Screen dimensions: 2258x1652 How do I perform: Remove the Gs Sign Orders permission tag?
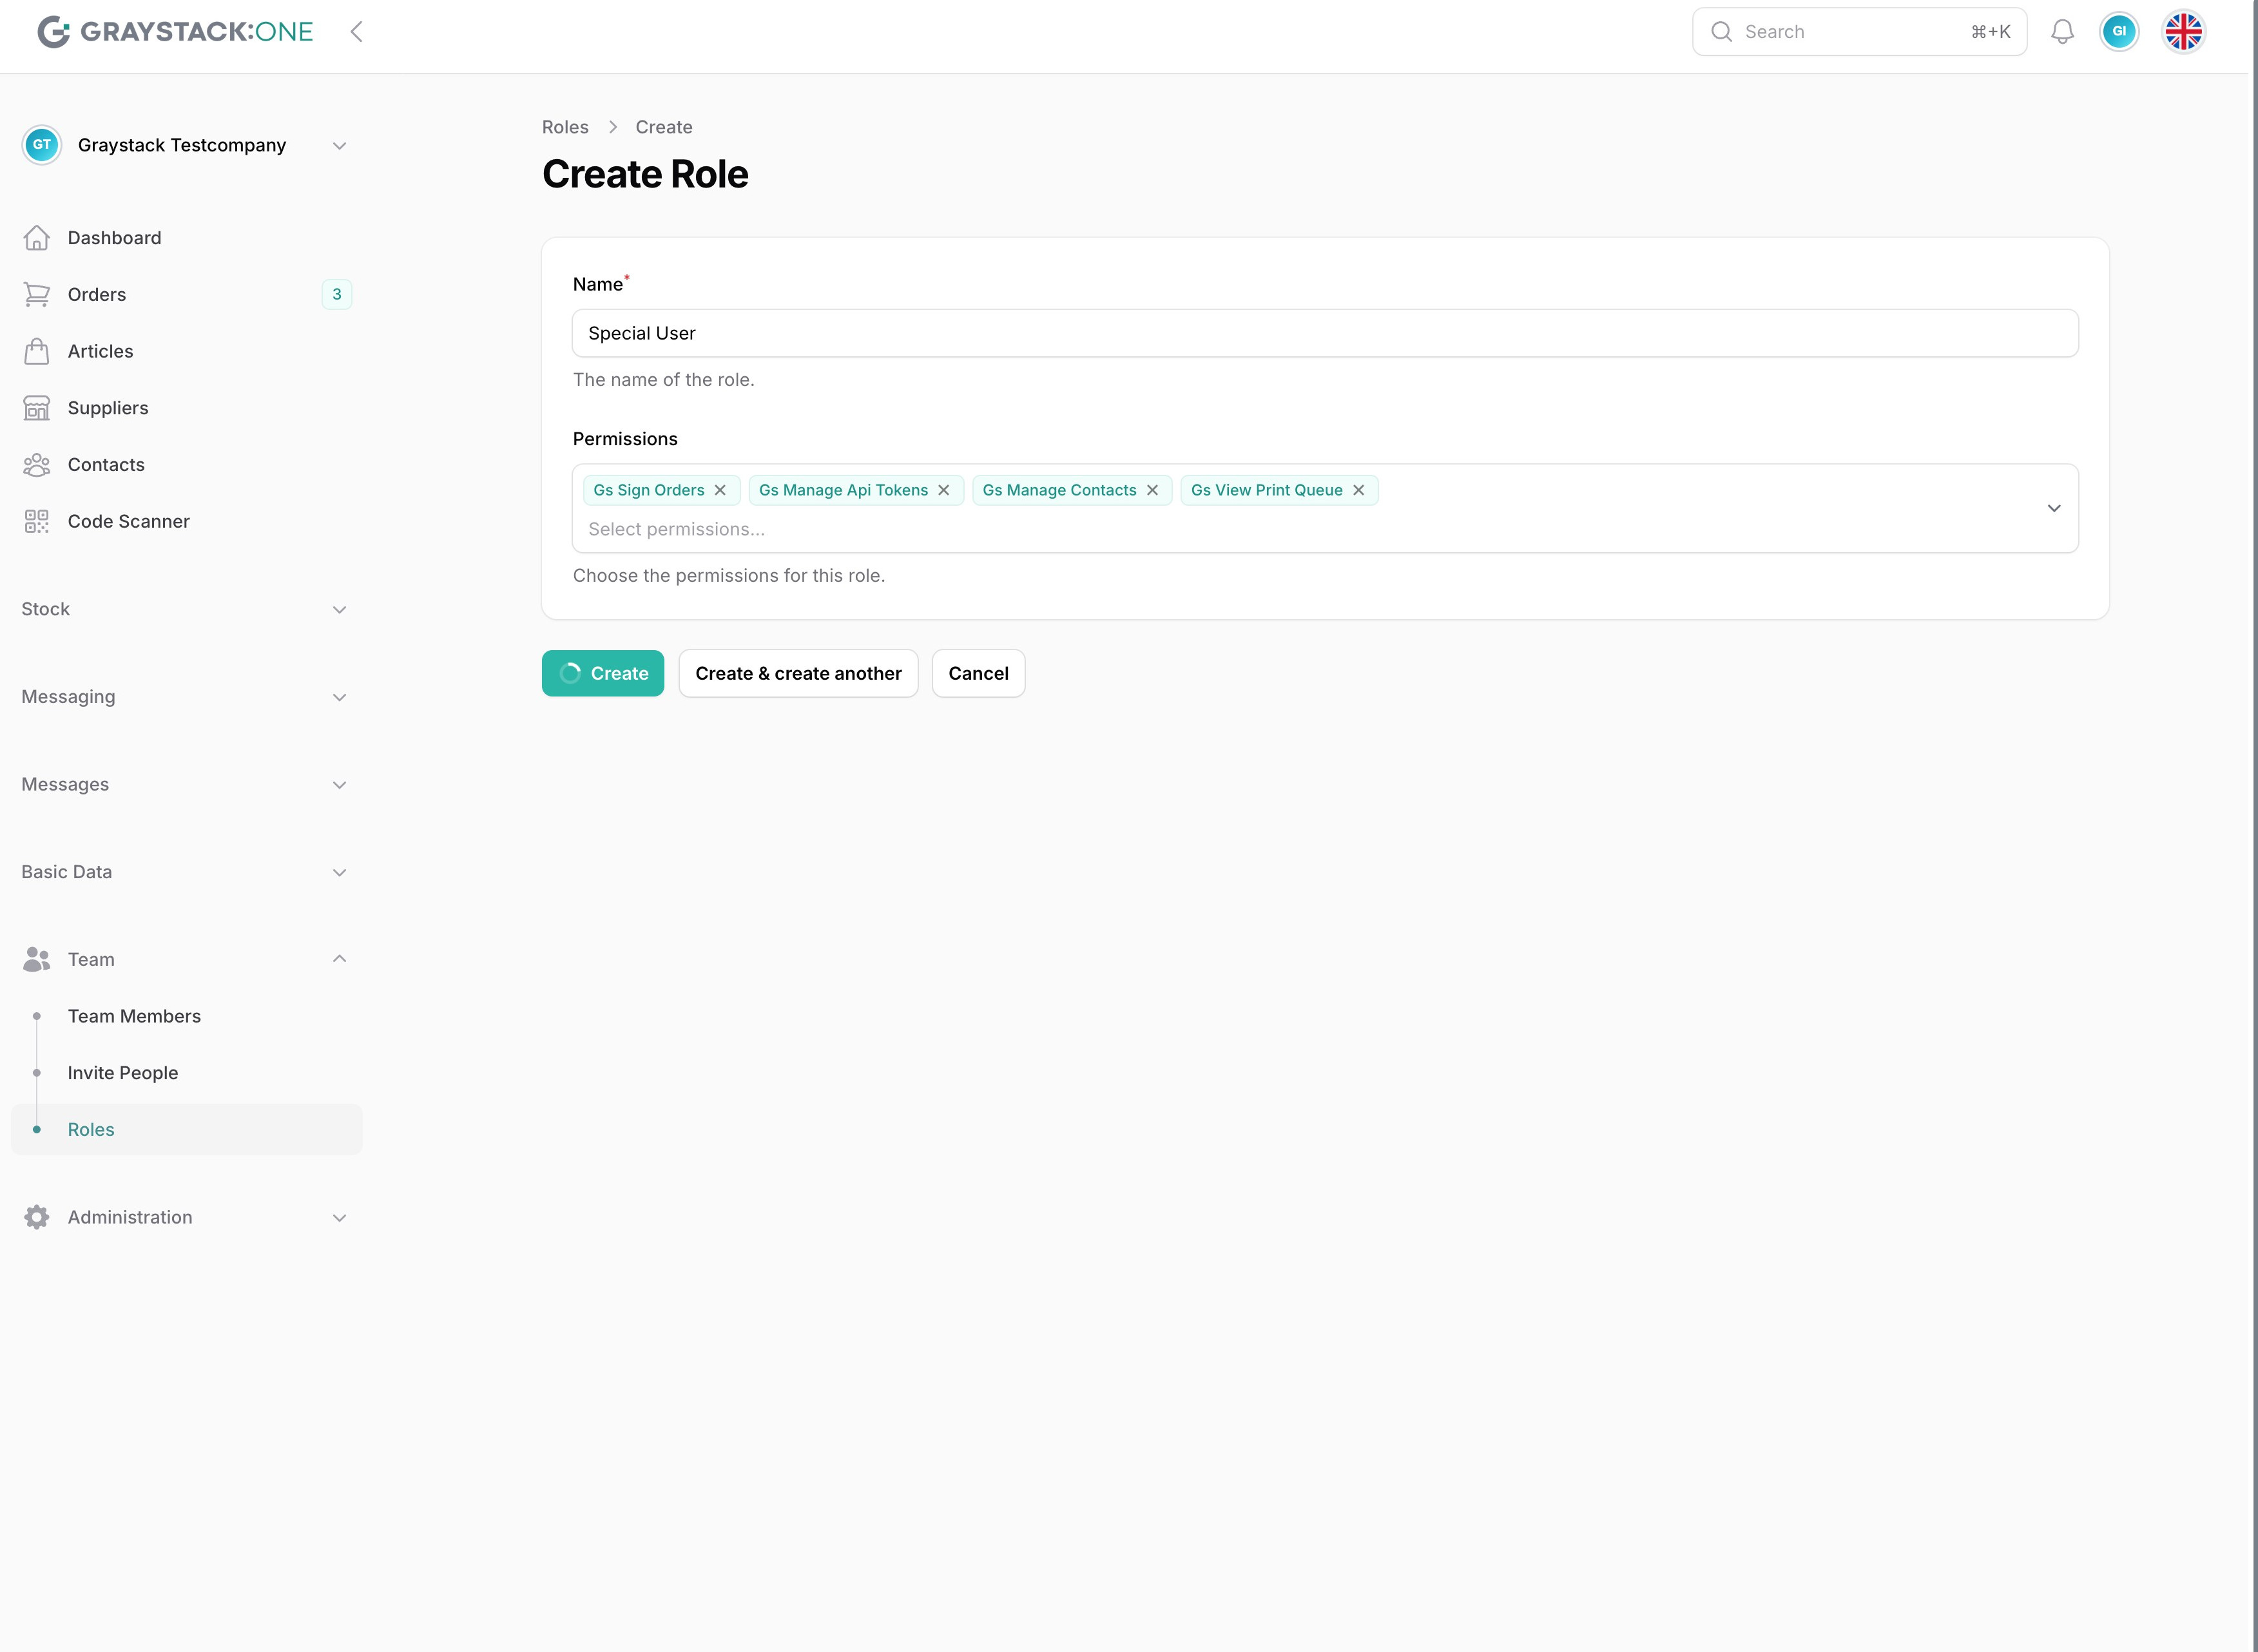click(x=720, y=490)
